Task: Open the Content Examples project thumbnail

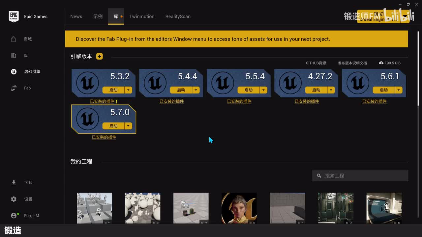Action: click(384, 208)
